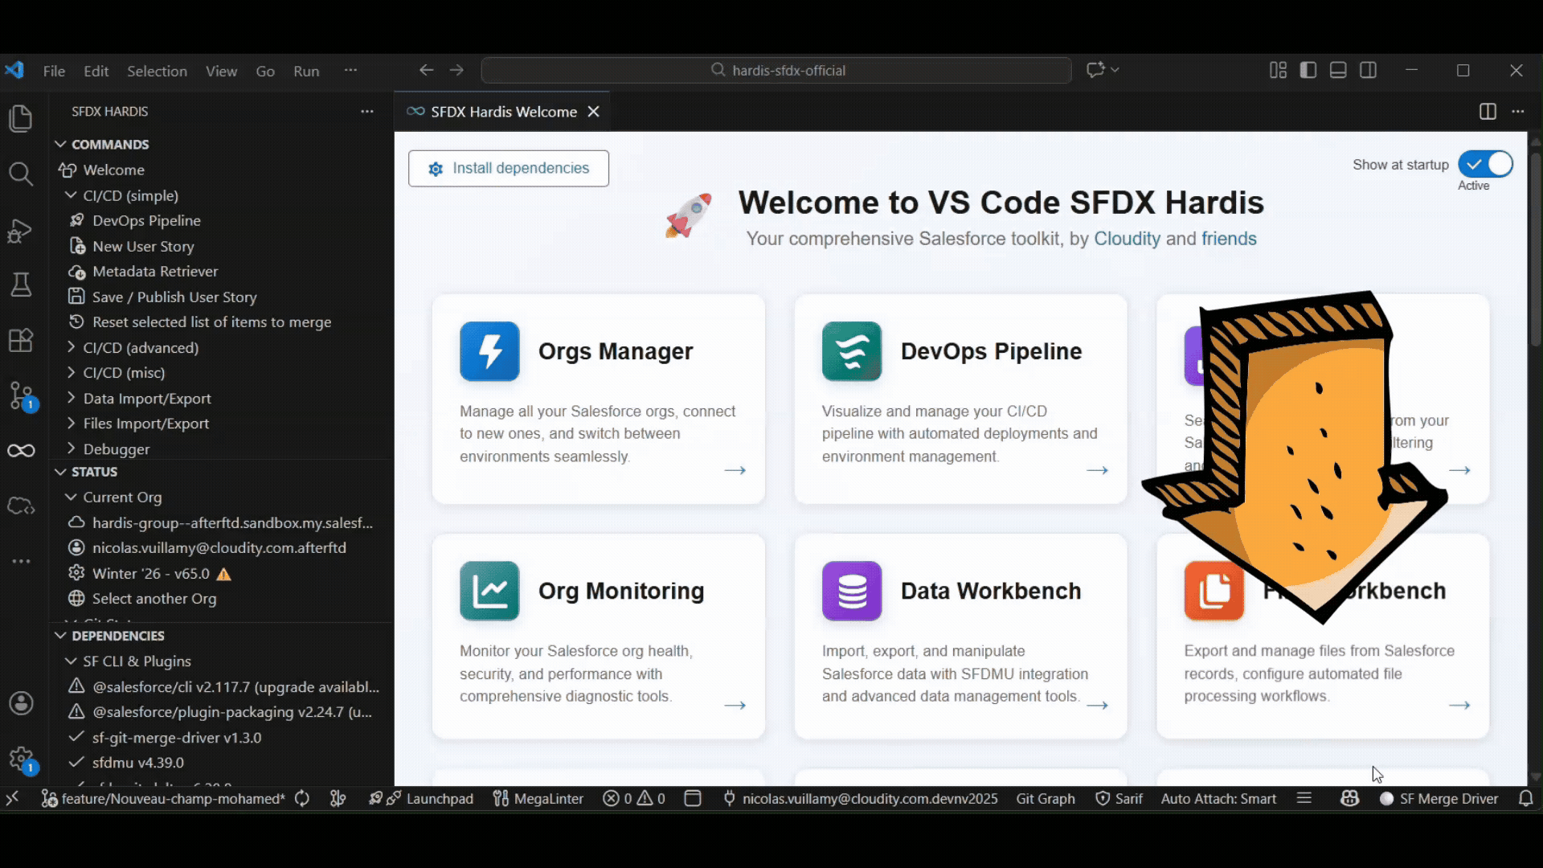Click the Data Workbench database icon
This screenshot has width=1543, height=868.
tap(852, 591)
